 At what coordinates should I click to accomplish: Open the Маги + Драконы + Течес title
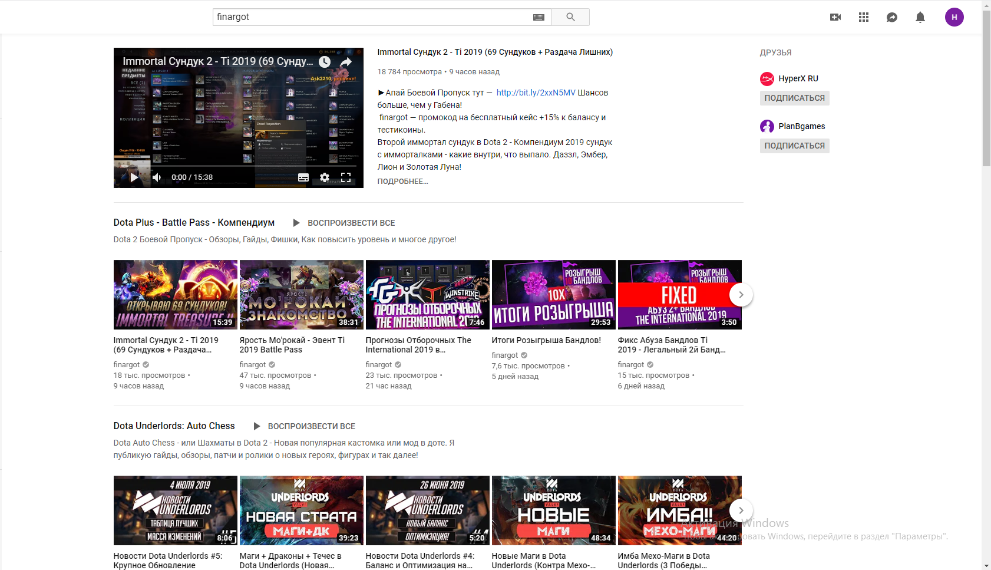pos(290,561)
